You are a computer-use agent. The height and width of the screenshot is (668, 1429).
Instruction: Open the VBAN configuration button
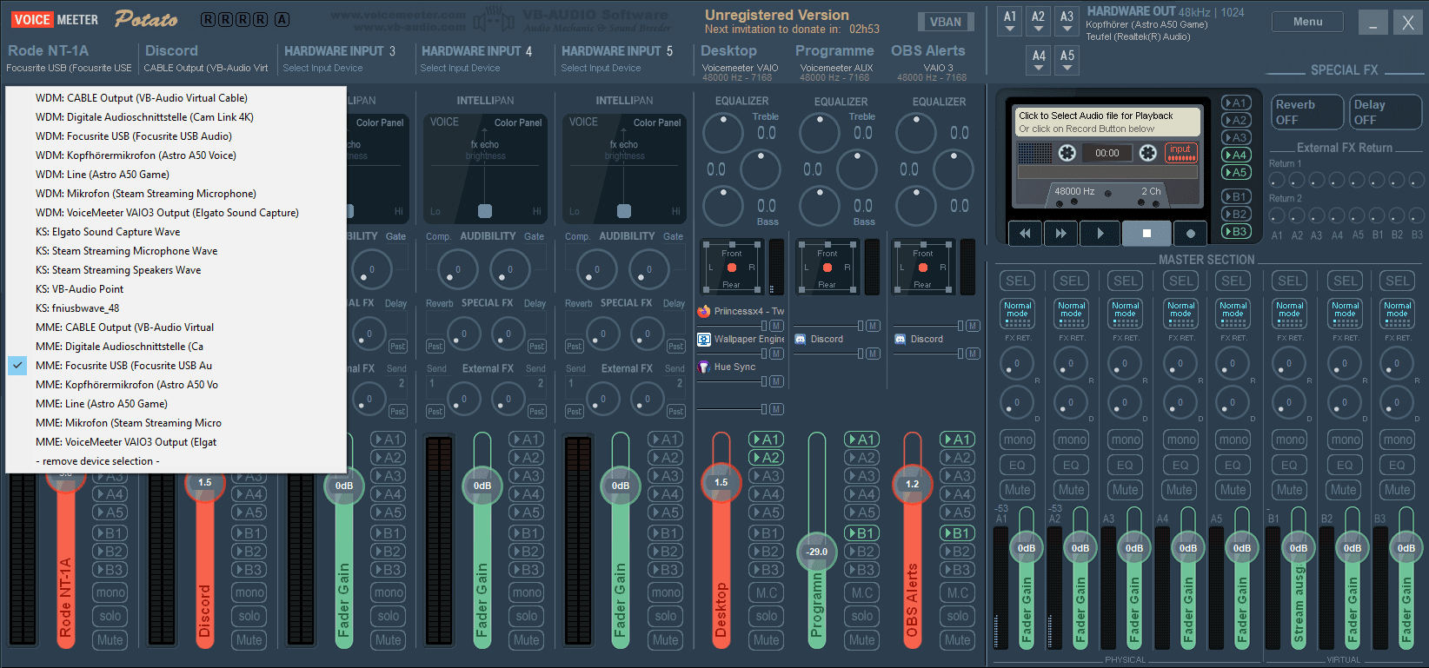point(946,22)
